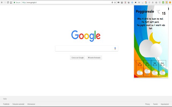
Task: Select the Sab 11-11 forecast card
Action: pyautogui.click(x=155, y=68)
